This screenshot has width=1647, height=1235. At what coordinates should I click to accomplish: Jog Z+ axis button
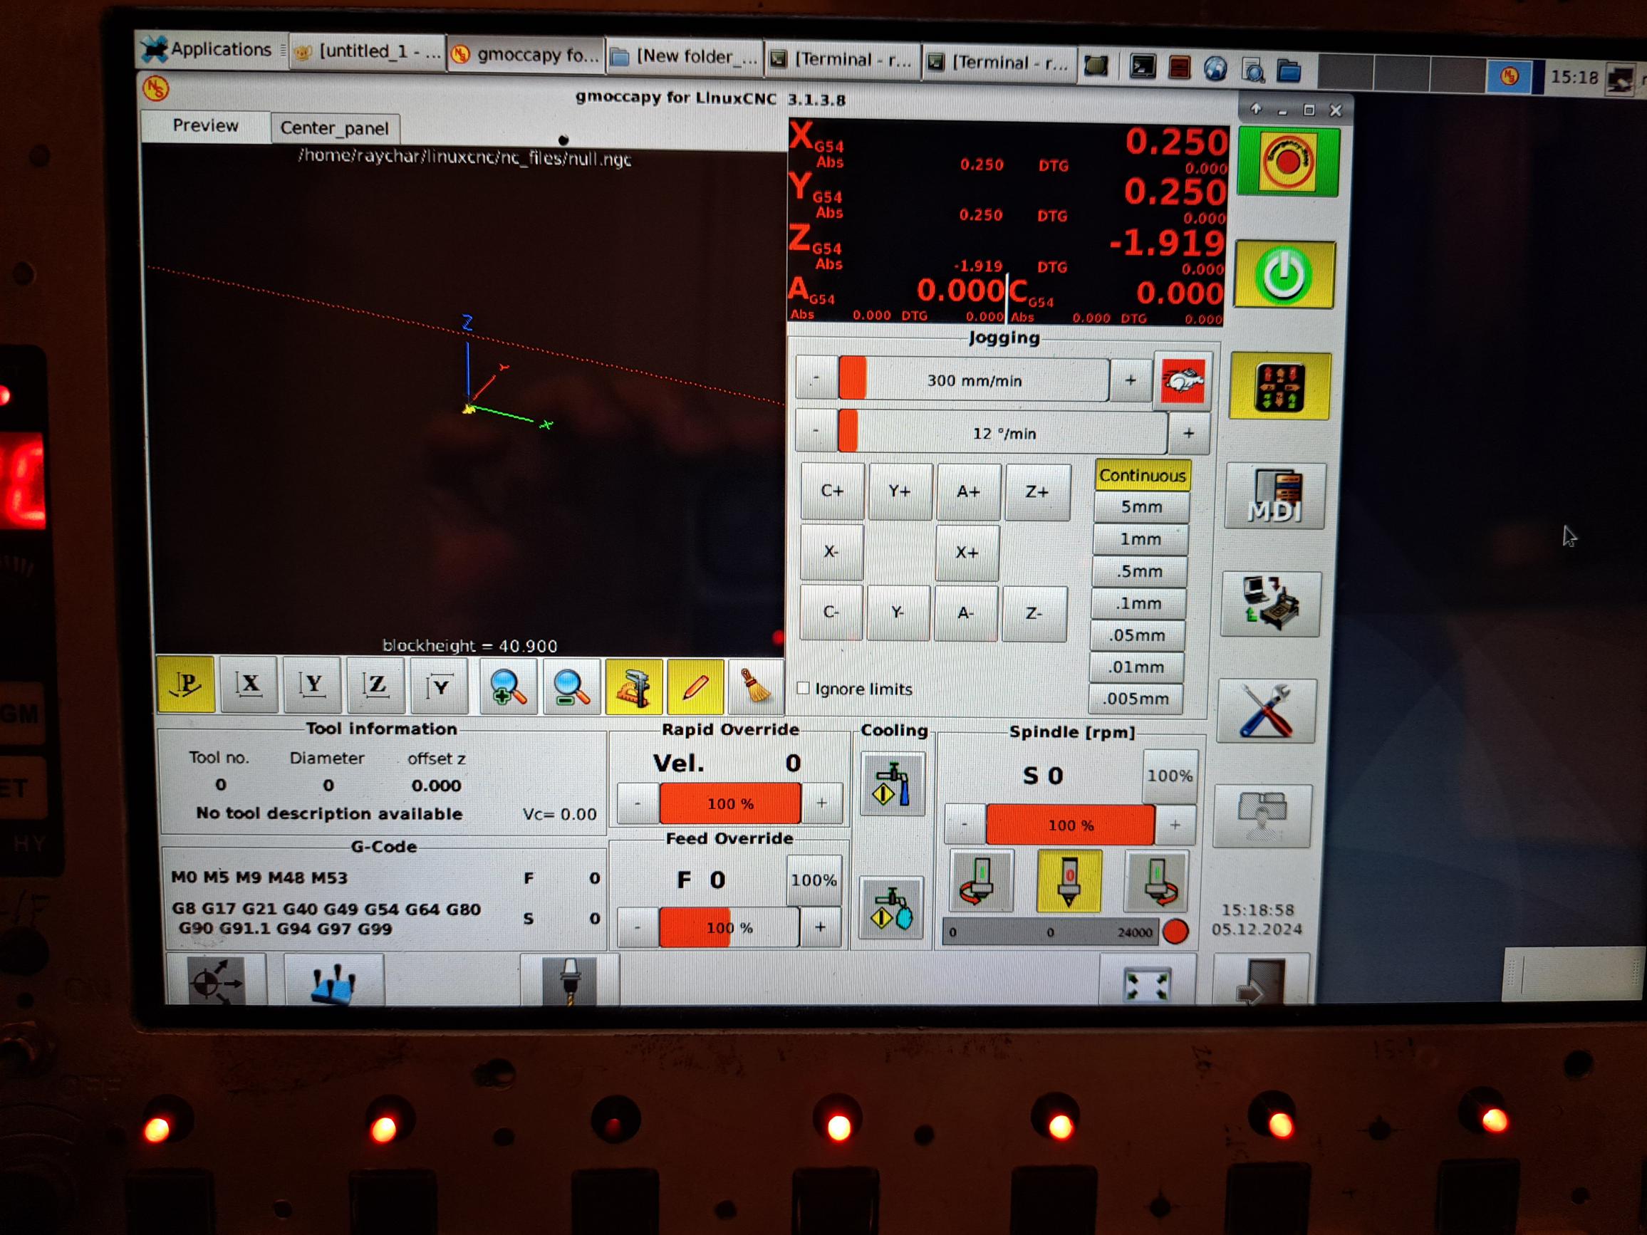click(1038, 493)
